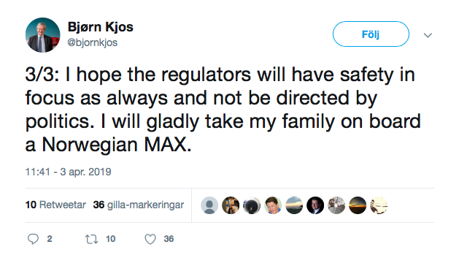Screen dimensions: 459x266
Task: View the 36 gilla-markeringar list
Action: click(139, 205)
